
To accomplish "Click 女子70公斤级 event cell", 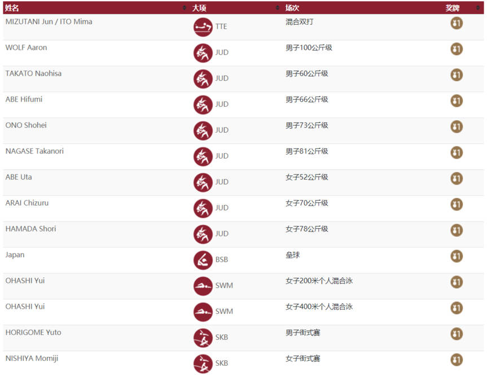I will coord(306,203).
